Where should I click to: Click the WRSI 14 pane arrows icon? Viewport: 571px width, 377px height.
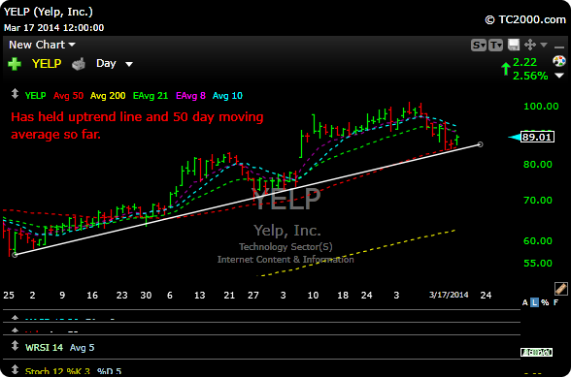(15, 346)
